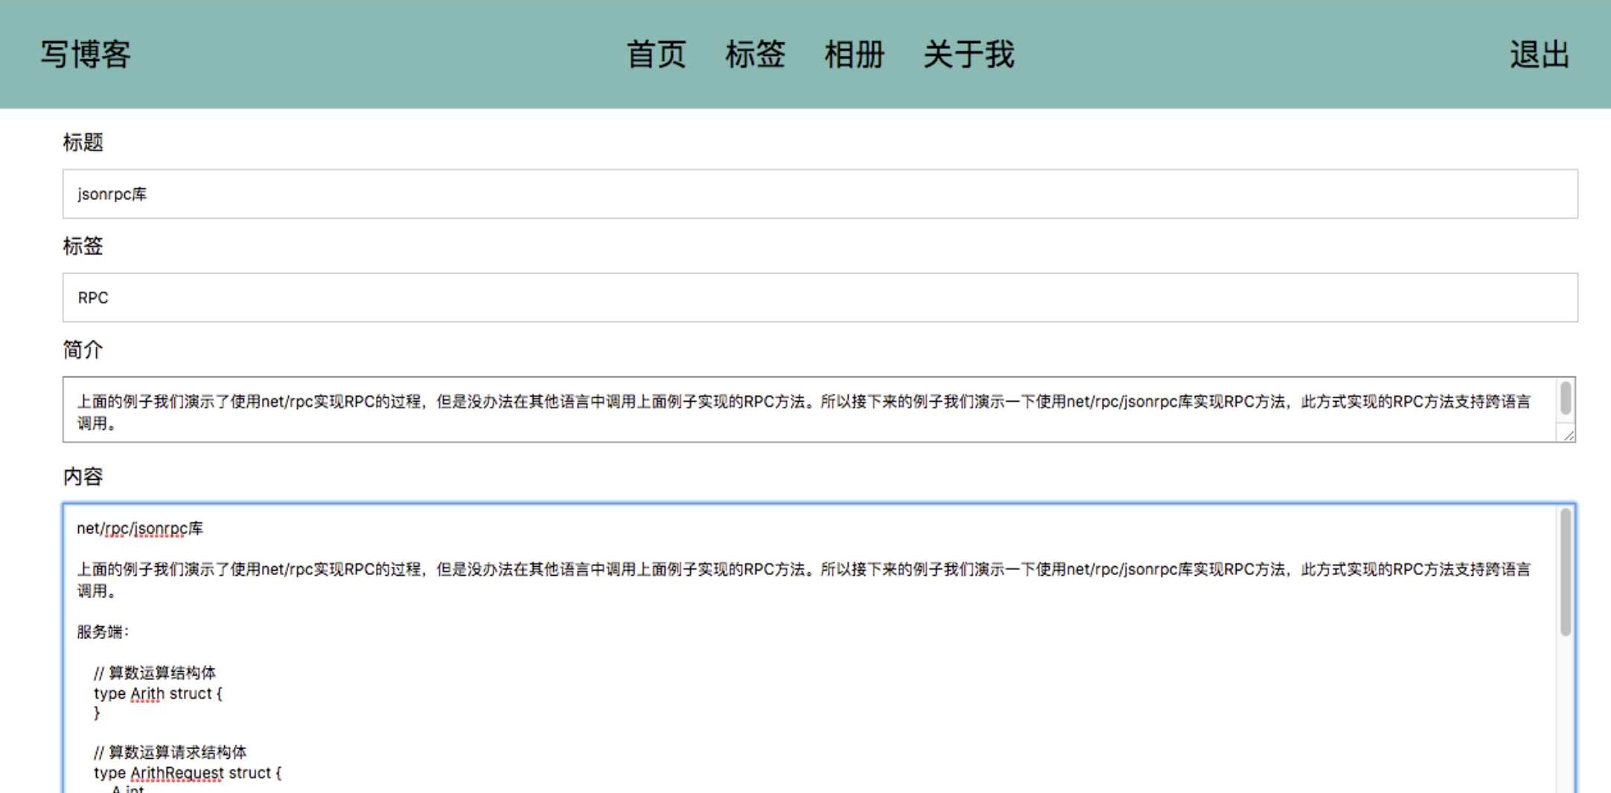Click the misspelled word ArithRequest in content
This screenshot has width=1611, height=793.
(x=176, y=774)
